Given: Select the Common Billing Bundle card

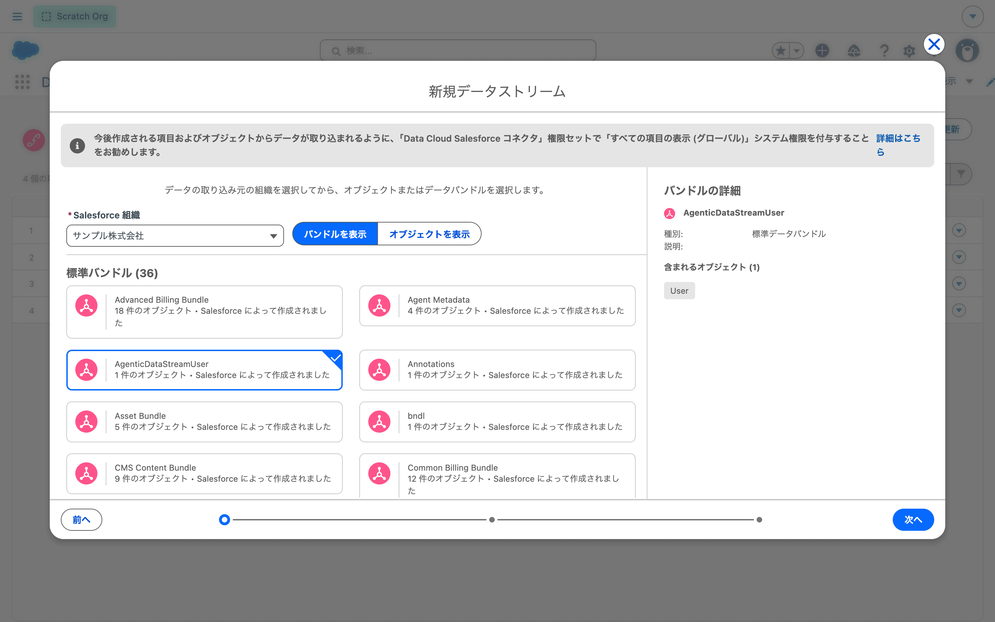Looking at the screenshot, I should click(497, 477).
